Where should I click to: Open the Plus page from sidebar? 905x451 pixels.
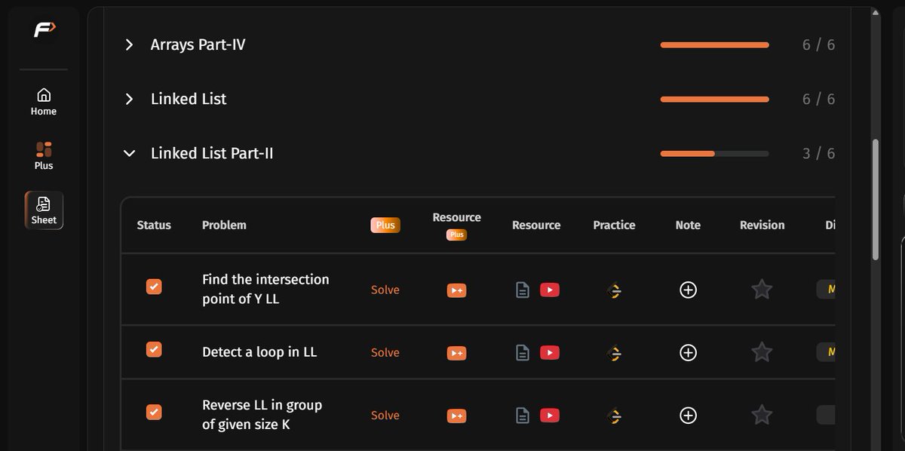(44, 156)
